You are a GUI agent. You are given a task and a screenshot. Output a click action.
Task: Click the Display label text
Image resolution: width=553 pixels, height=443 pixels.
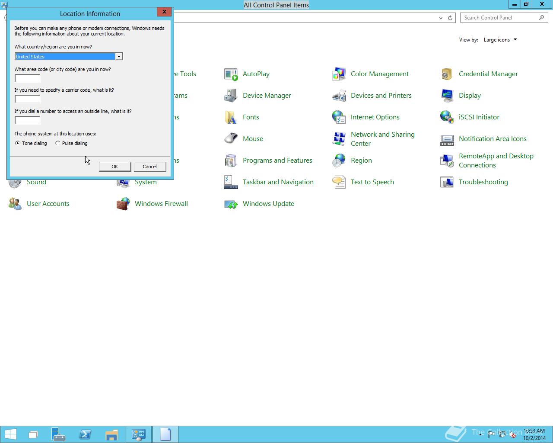[470, 96]
